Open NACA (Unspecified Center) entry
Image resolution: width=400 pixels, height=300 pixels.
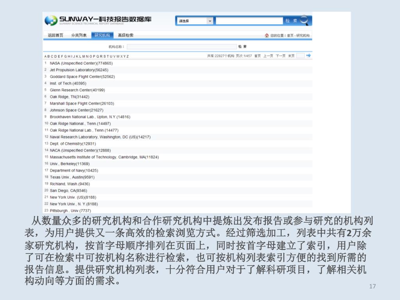pyautogui.click(x=80, y=150)
